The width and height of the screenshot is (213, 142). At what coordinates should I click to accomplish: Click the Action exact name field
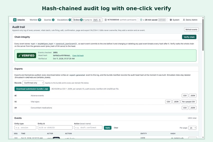pyautogui.click(x=88, y=128)
